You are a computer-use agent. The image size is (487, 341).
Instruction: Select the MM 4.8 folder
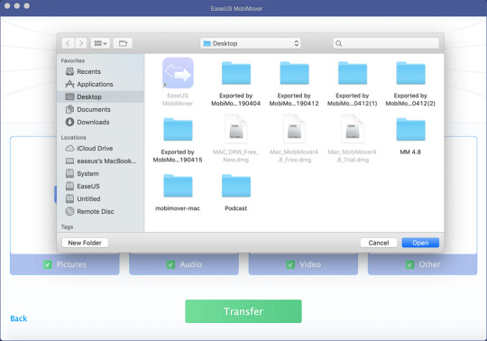pyautogui.click(x=410, y=130)
